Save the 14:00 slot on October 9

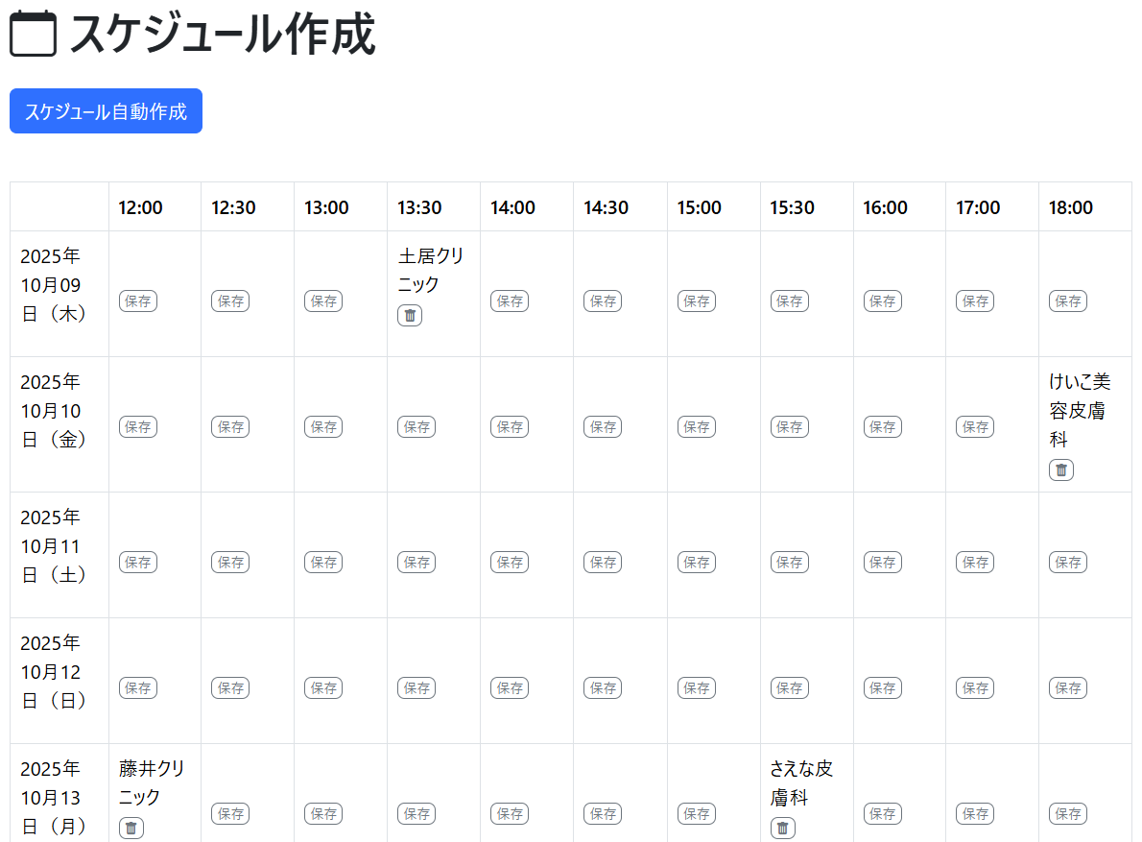509,301
